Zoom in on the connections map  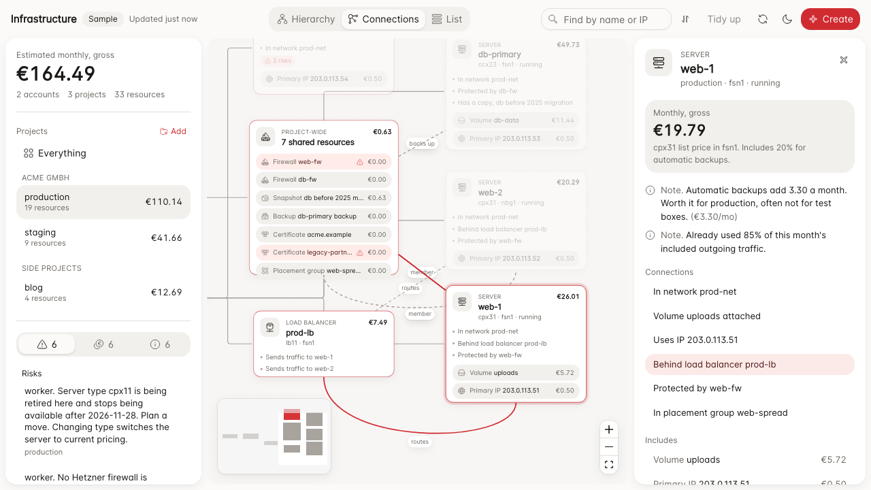pyautogui.click(x=609, y=429)
